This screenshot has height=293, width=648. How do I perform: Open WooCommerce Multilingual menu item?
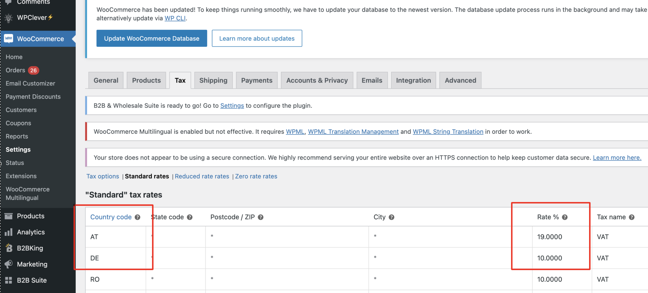(28, 193)
